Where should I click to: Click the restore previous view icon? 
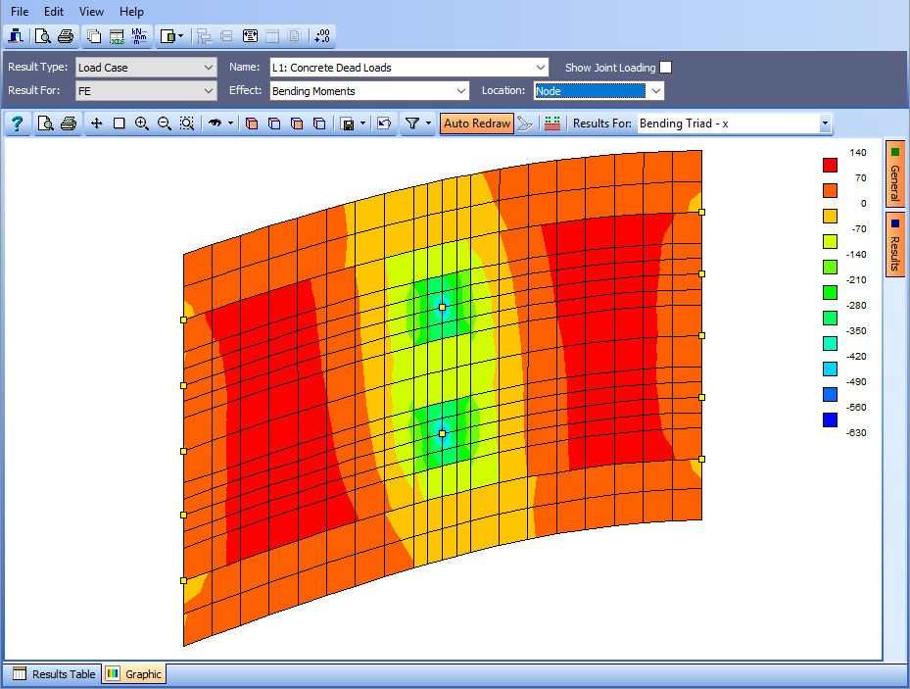tap(384, 123)
